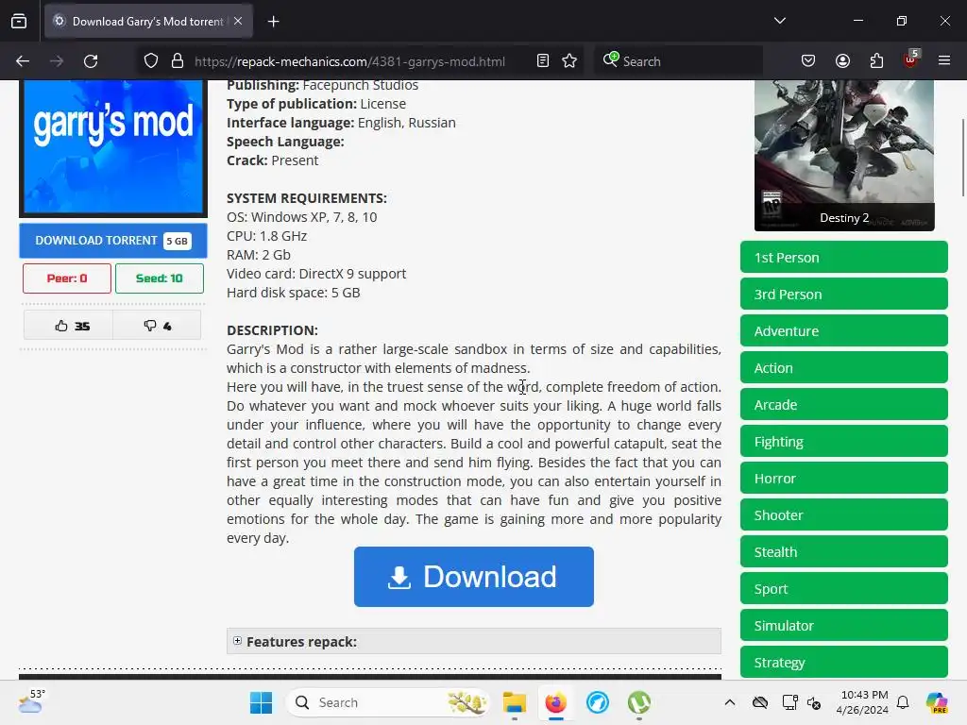Click the Peer: 0 indicator

[x=67, y=278]
